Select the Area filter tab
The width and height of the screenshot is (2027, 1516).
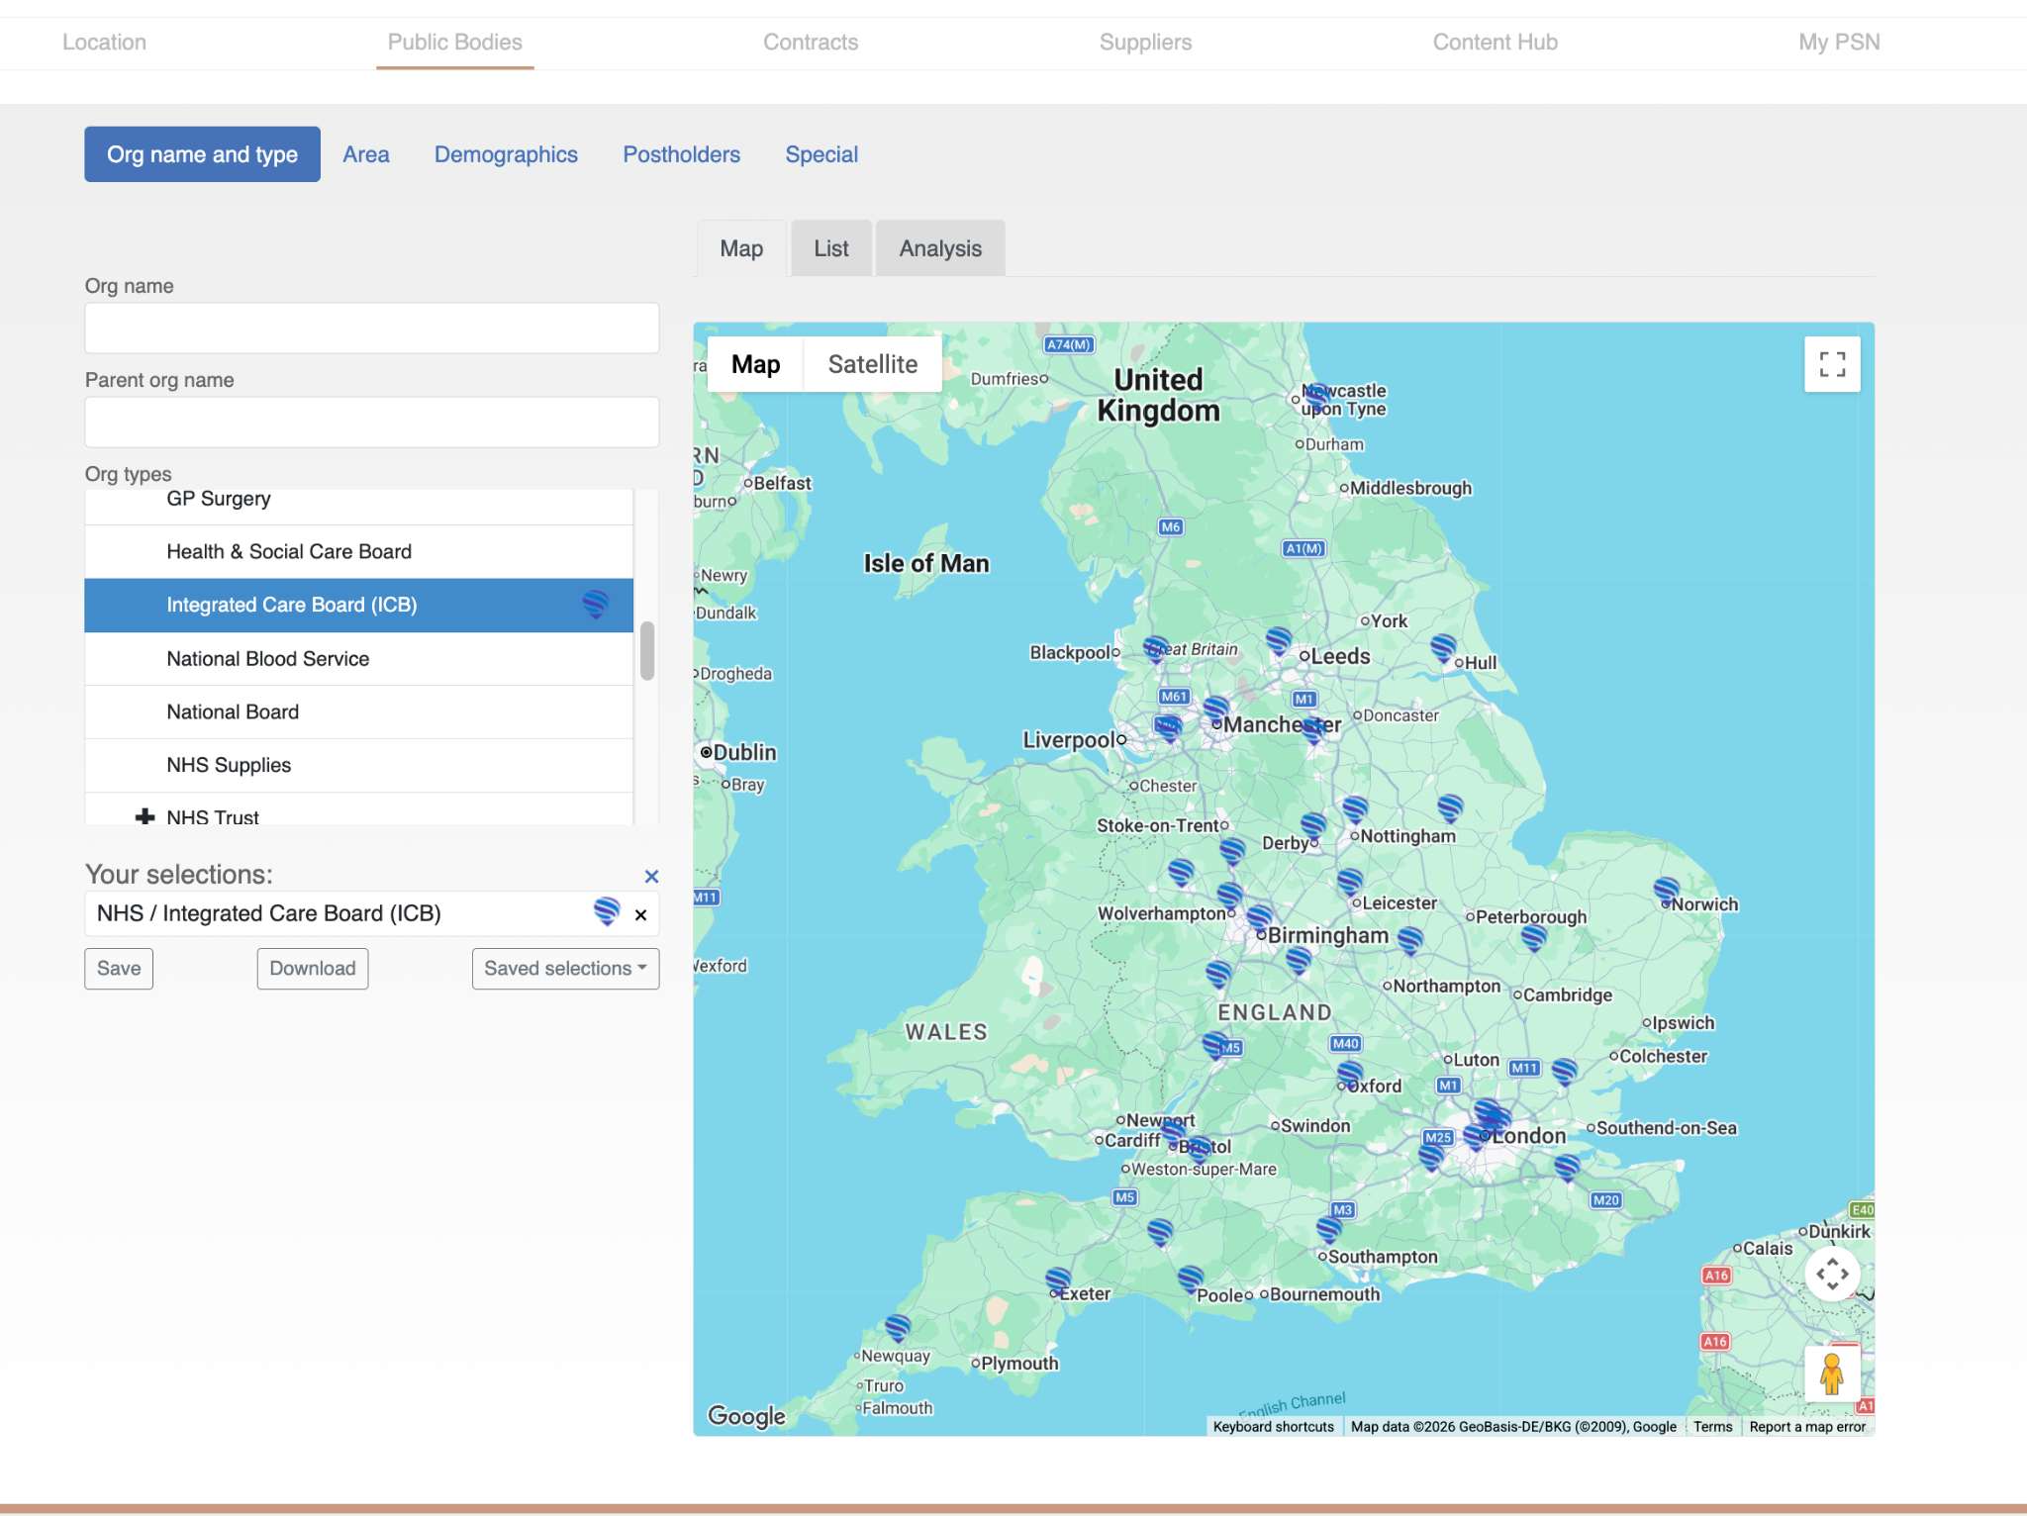pos(365,154)
